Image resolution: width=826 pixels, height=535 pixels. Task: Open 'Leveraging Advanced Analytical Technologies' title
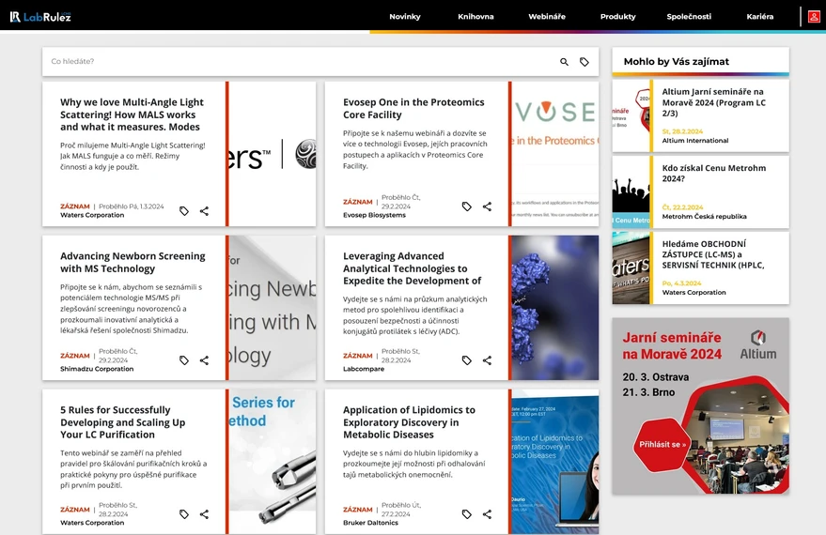click(412, 268)
